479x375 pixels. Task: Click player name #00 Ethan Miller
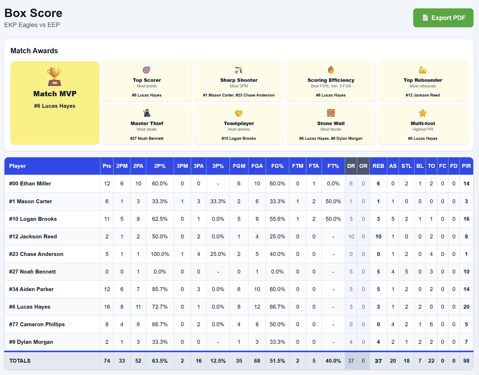[30, 184]
